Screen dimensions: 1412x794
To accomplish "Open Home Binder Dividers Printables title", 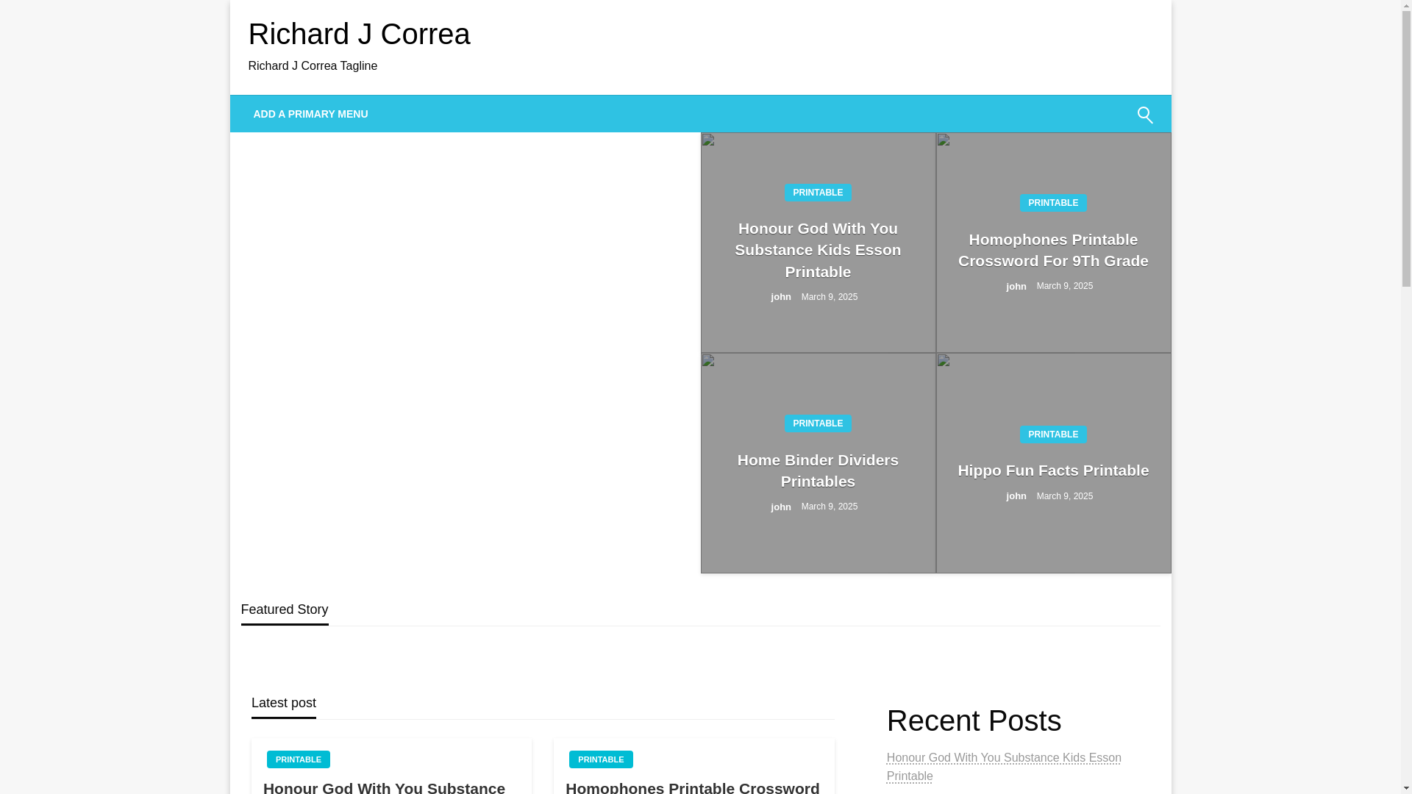I will (818, 471).
